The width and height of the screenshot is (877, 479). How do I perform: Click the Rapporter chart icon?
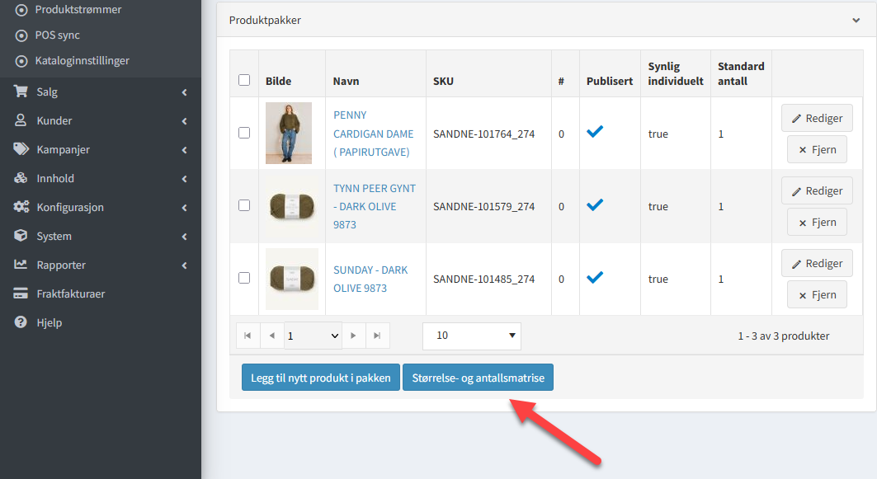click(x=21, y=265)
